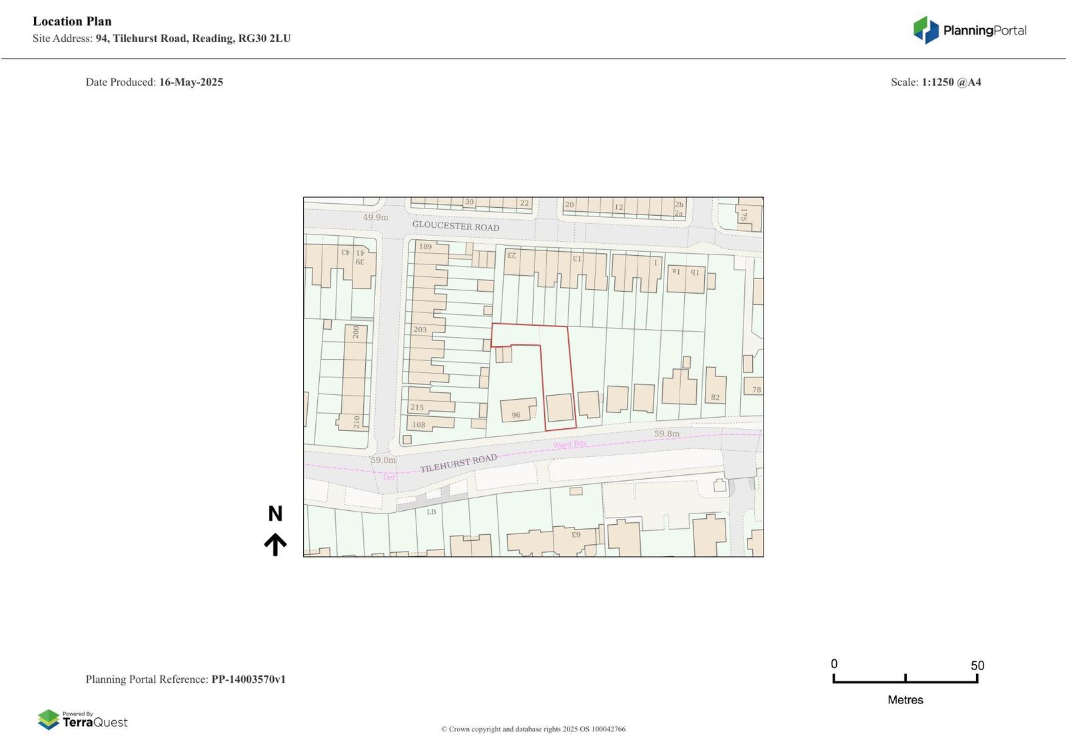
Task: Click the scale 1:1250 @A4 text
Action: pos(951,82)
